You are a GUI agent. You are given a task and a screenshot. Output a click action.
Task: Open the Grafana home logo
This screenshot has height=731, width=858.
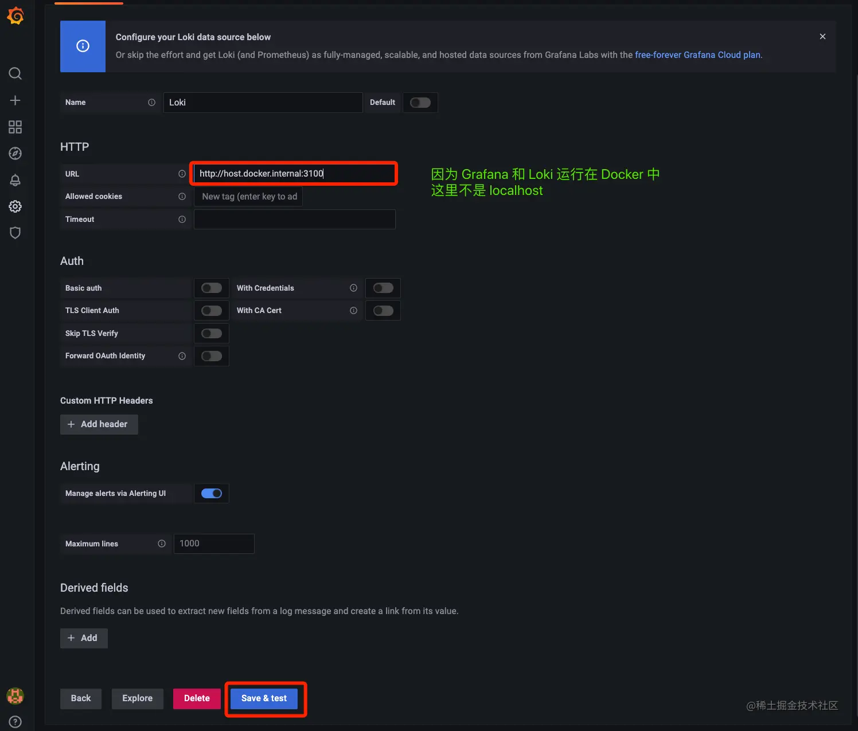[15, 16]
